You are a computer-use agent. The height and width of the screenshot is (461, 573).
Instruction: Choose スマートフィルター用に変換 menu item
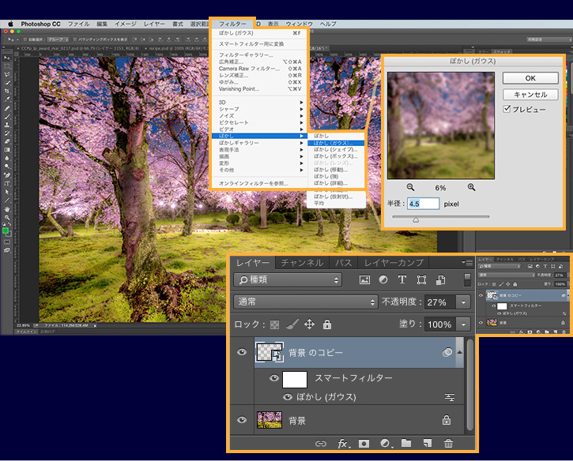coord(259,43)
